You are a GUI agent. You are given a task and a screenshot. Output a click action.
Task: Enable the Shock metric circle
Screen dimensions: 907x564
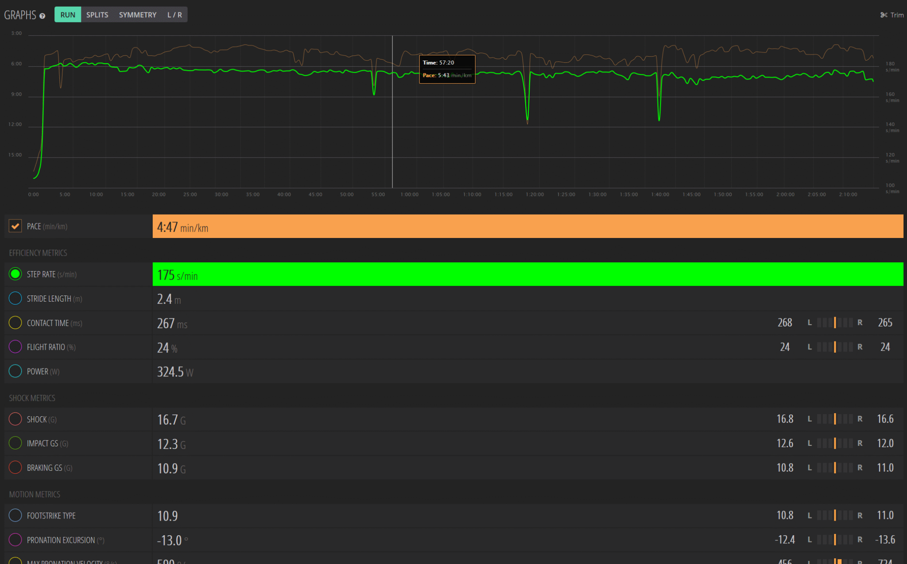[15, 419]
